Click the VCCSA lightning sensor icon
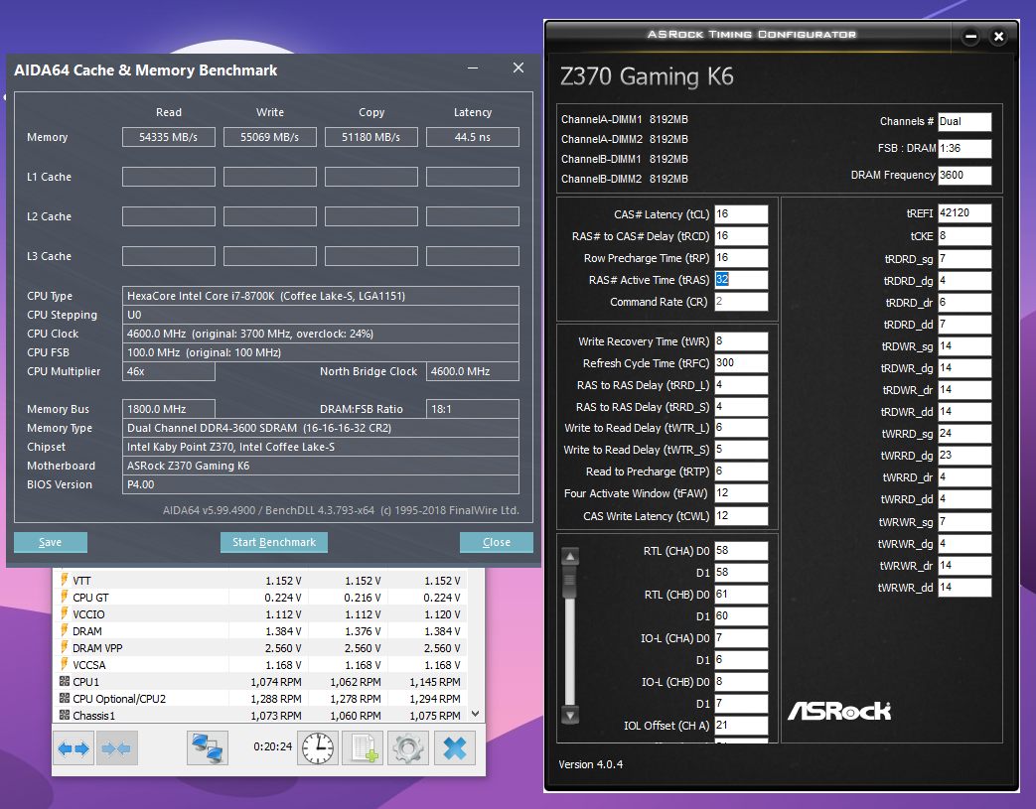This screenshot has height=809, width=1036. [65, 664]
